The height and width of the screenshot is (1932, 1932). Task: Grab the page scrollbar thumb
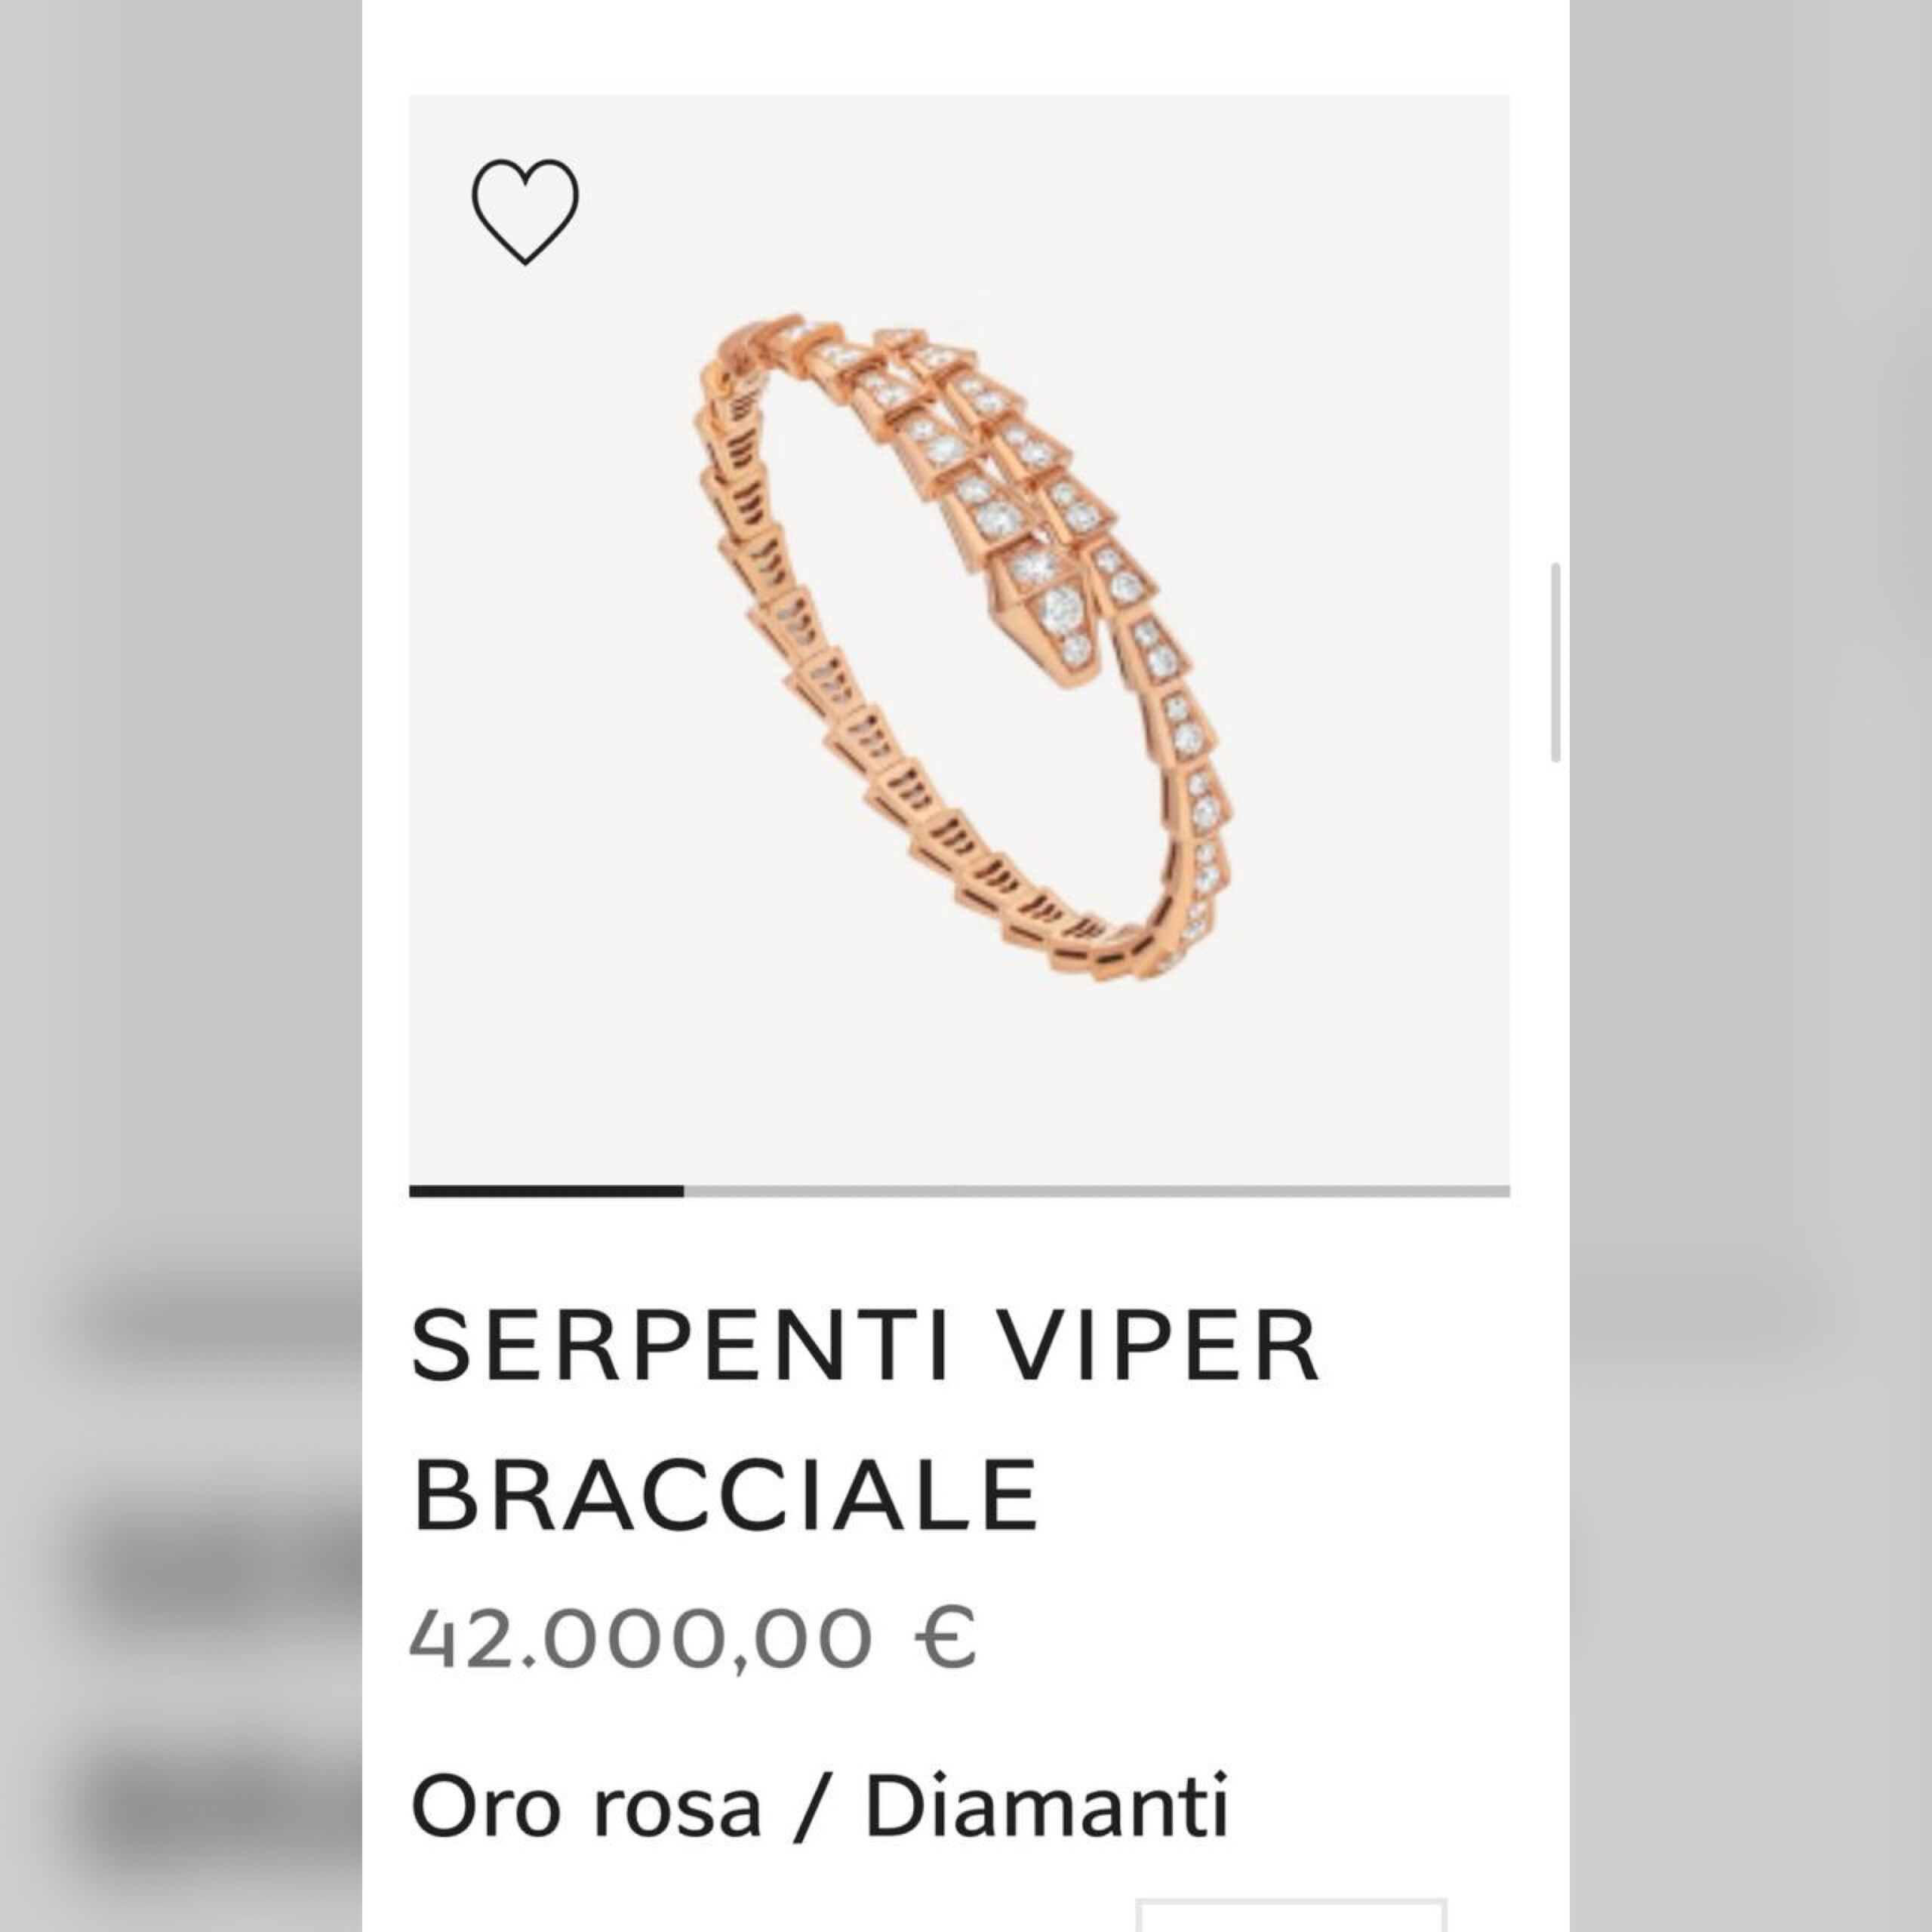1556,662
